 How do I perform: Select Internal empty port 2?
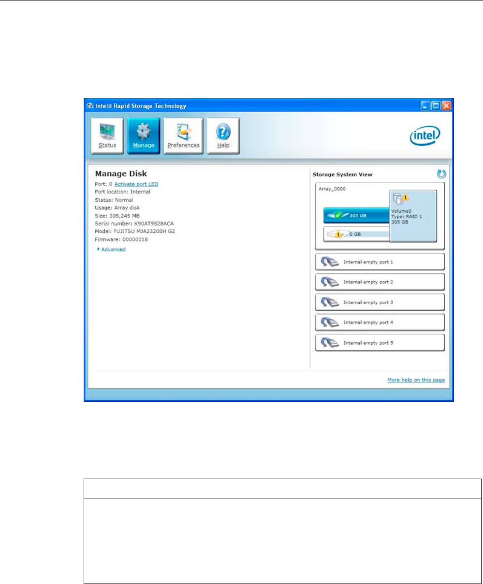click(380, 282)
